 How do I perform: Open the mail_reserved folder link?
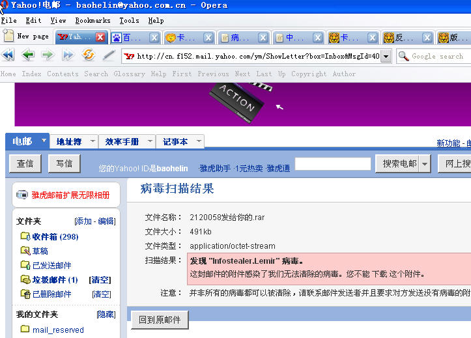pos(58,330)
